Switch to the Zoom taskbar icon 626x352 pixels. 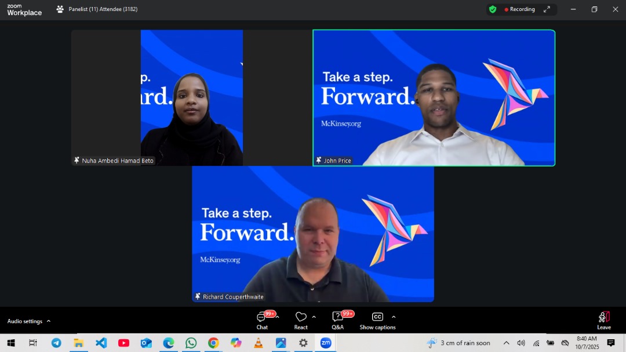click(x=326, y=343)
